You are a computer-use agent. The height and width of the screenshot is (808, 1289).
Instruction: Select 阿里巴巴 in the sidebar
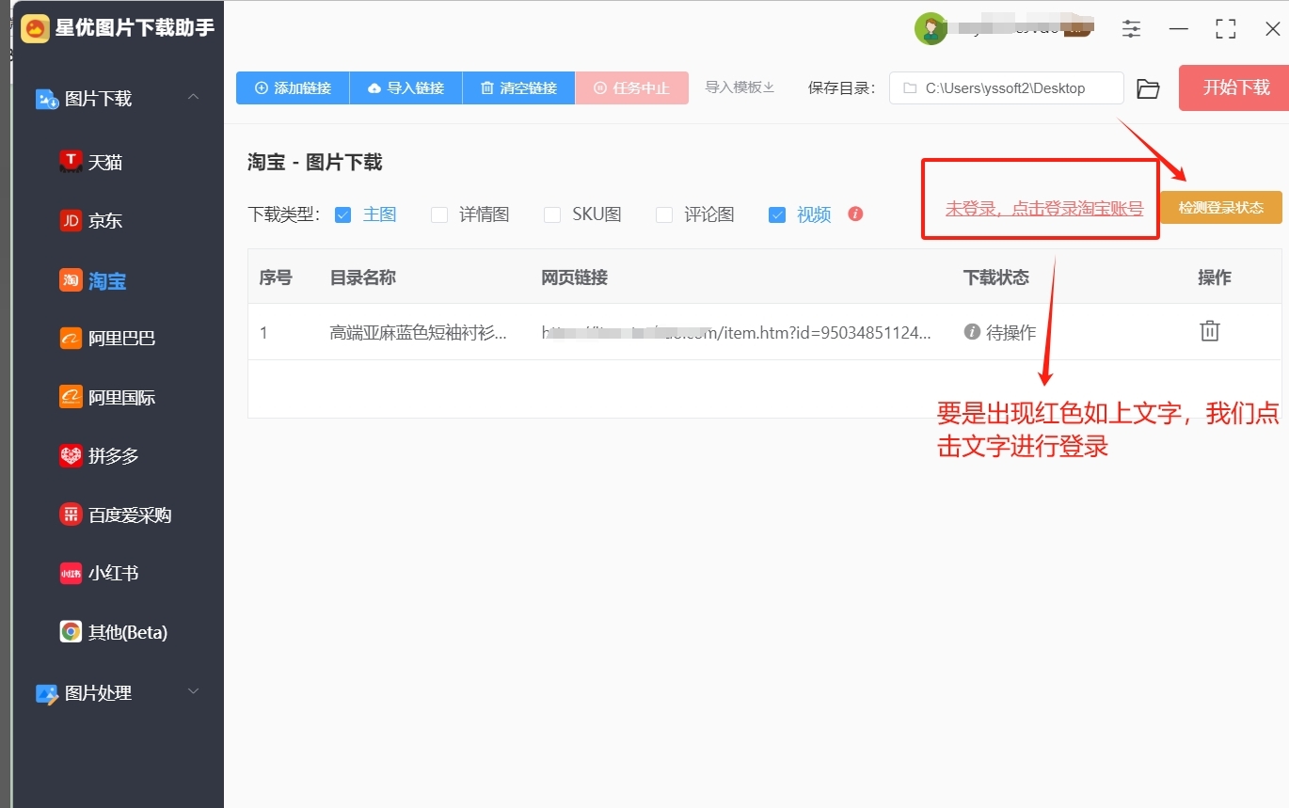[122, 339]
